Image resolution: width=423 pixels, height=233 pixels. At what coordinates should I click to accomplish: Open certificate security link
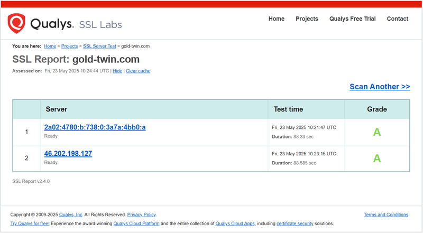point(295,223)
